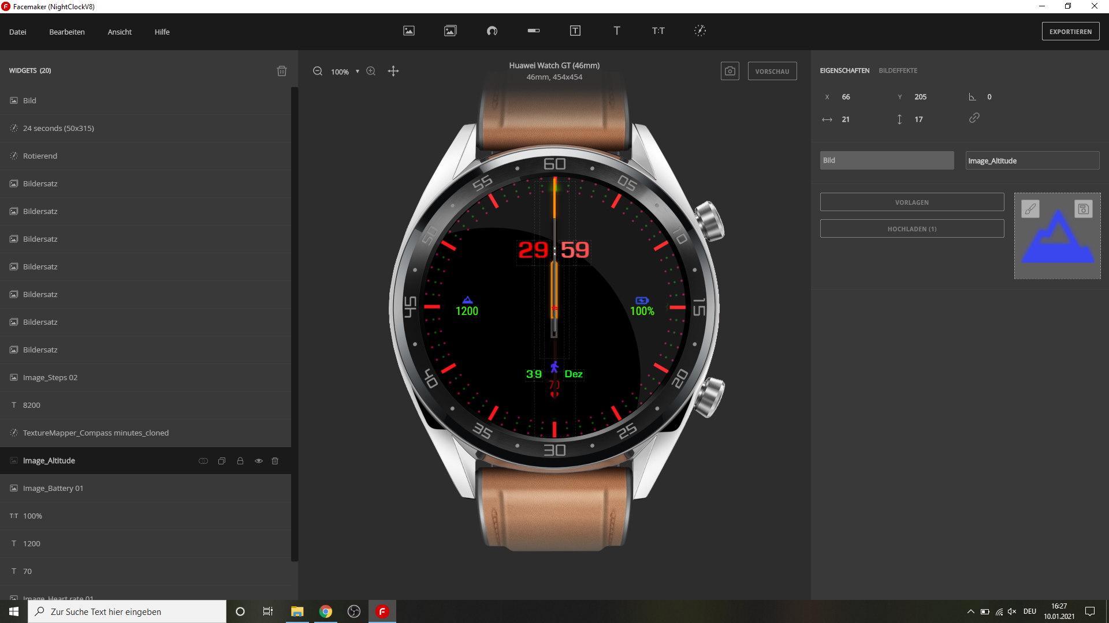Toggle aspect ratio link icon
The height and width of the screenshot is (623, 1109).
coord(974,118)
